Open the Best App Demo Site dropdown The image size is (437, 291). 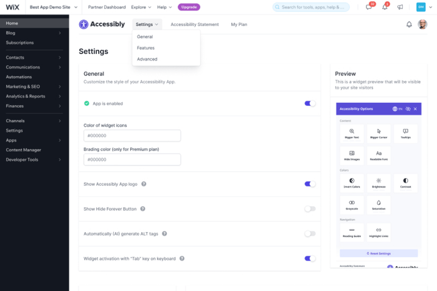tap(54, 7)
